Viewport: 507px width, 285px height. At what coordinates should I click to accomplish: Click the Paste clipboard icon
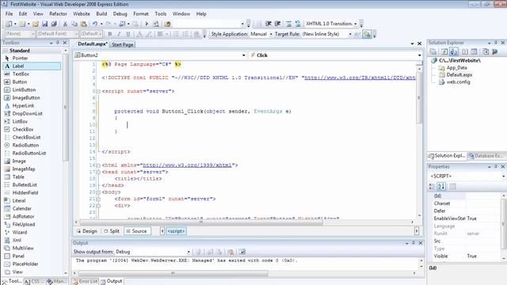pyautogui.click(x=83, y=24)
